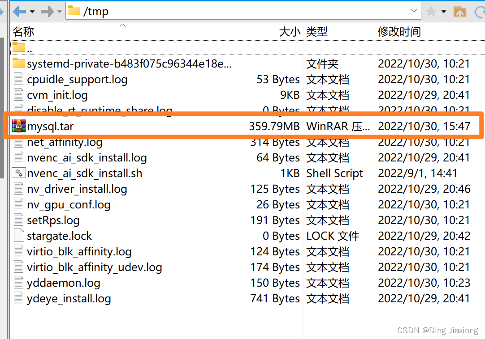Select the ydeye_install.log file name
The height and width of the screenshot is (339, 485).
[x=69, y=299]
